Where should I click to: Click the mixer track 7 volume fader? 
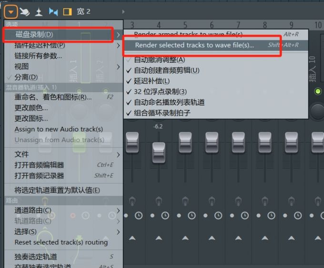pos(238,143)
